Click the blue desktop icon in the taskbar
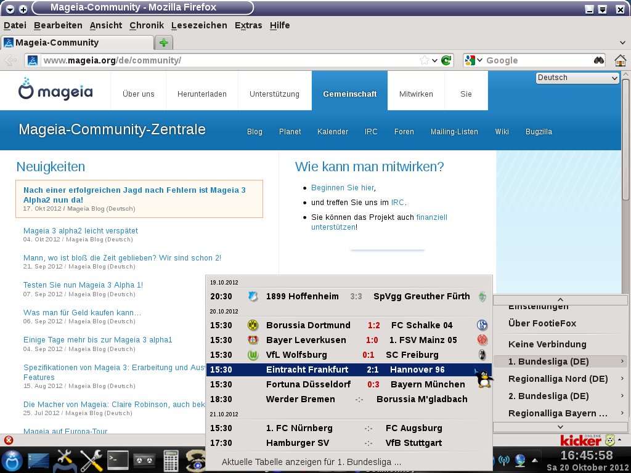 coord(38,461)
